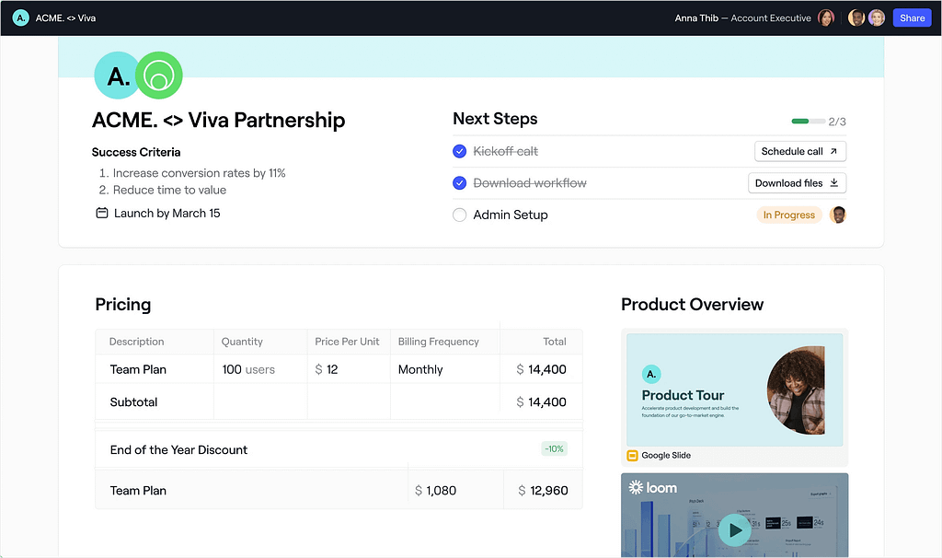Click the 'Launch by March 15' text
942x558 pixels.
pyautogui.click(x=167, y=213)
